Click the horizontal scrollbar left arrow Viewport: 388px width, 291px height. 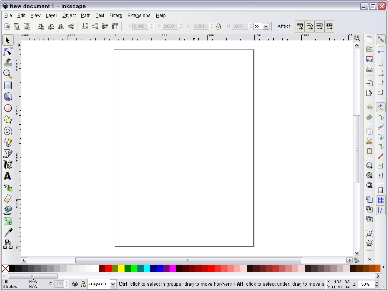tap(24, 260)
